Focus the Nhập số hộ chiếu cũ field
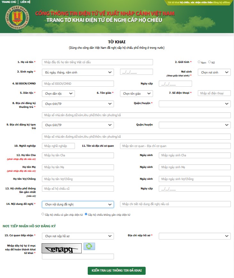This screenshot has width=234, height=278. (78, 189)
